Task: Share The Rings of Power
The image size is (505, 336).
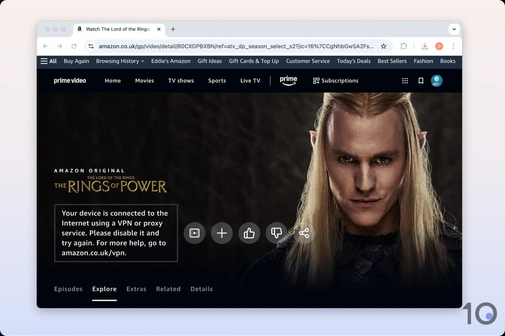Action: click(x=304, y=233)
